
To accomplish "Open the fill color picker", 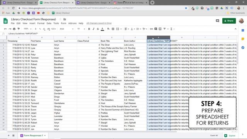I will click(x=108, y=29).
